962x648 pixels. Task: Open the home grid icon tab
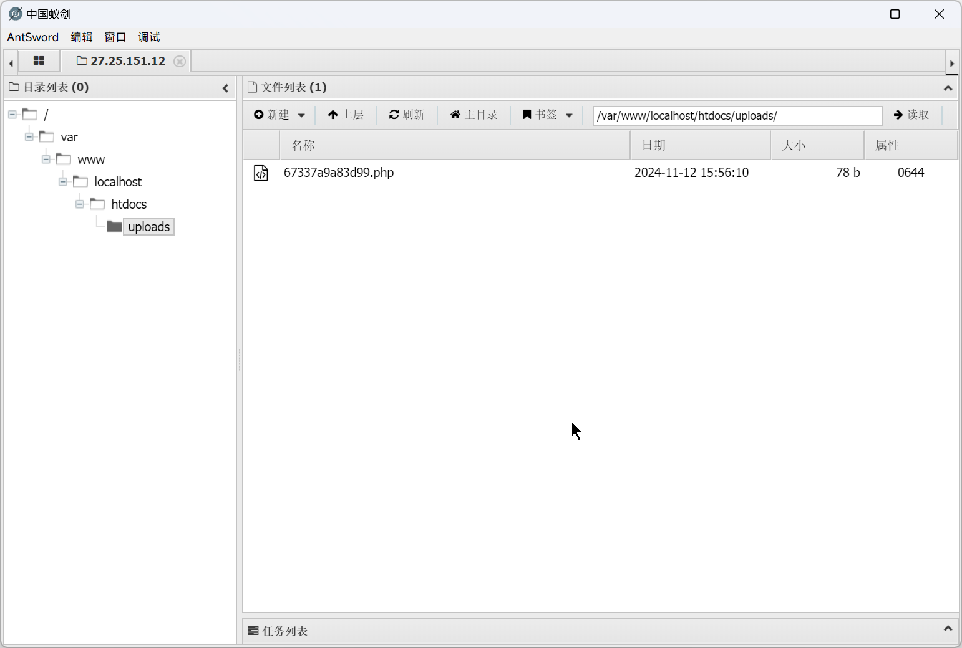(x=39, y=61)
